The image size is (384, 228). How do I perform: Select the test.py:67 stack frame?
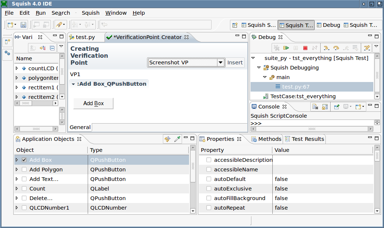296,87
